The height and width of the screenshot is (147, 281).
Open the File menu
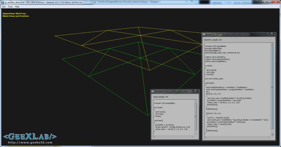coord(4,7)
